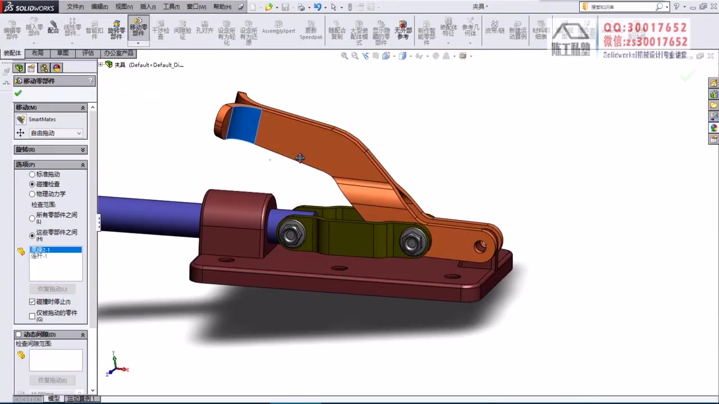Click the 编辑零部件 (Edit Component) tool
Screen dimensions: 719x404
point(12,30)
